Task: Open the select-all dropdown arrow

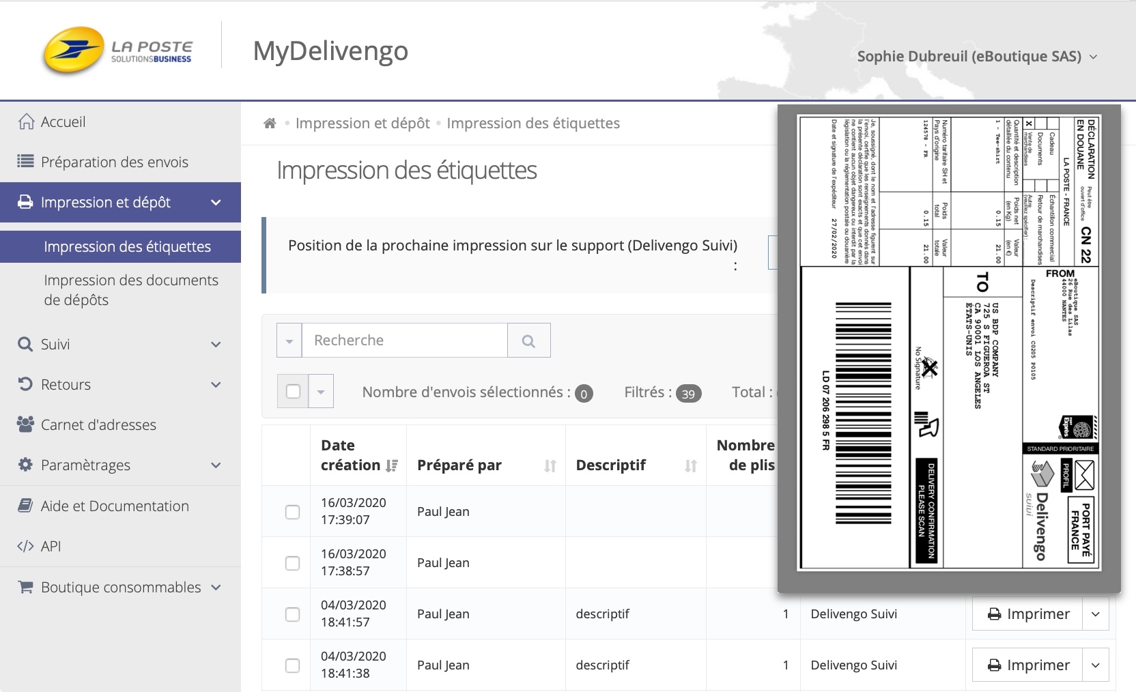Action: 321,392
